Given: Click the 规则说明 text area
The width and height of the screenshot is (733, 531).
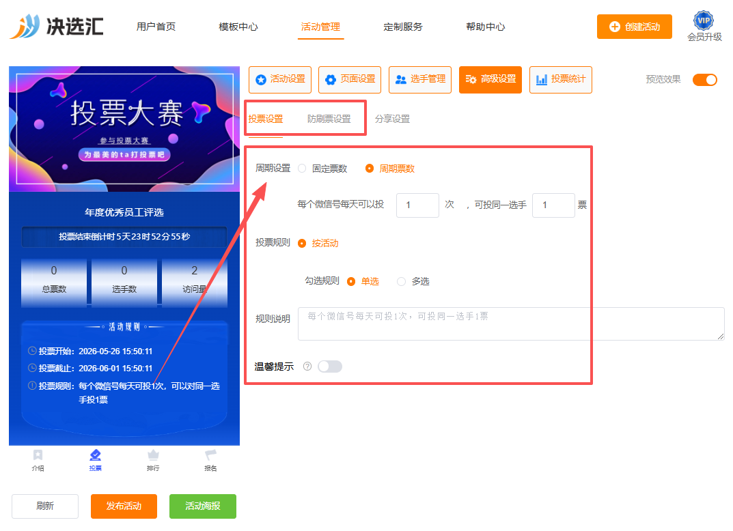Looking at the screenshot, I should click(511, 324).
